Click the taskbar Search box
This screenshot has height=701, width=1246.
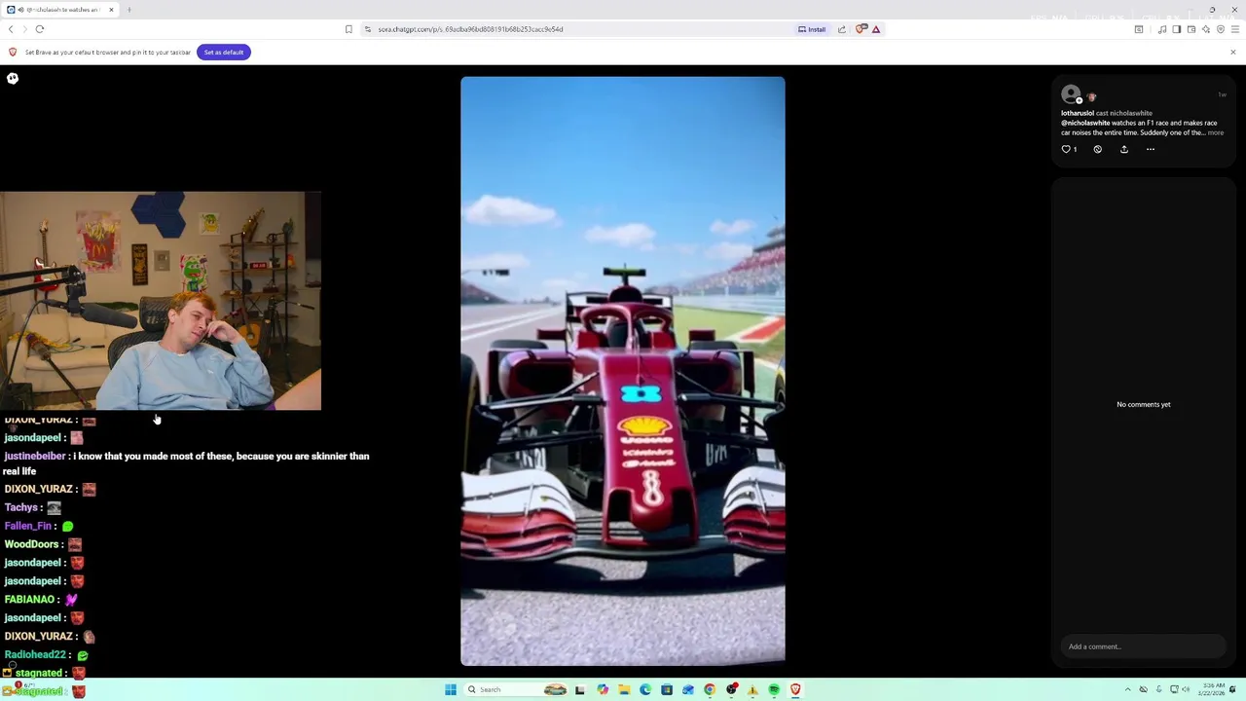(x=516, y=689)
